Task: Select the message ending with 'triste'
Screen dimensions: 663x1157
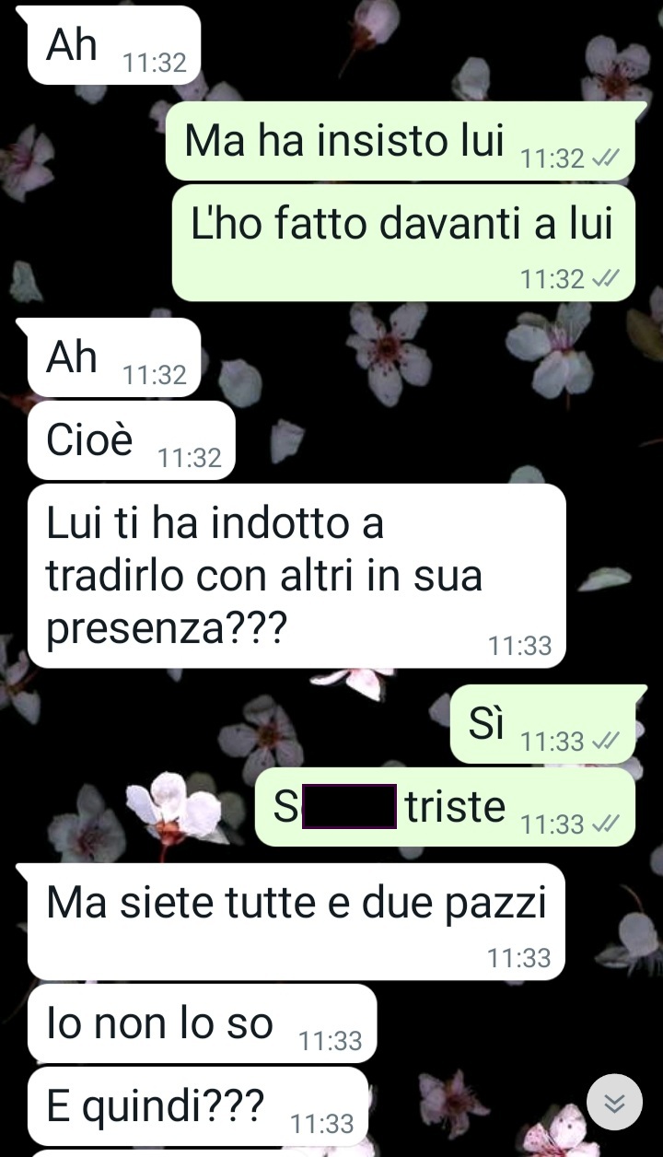Action: (444, 807)
